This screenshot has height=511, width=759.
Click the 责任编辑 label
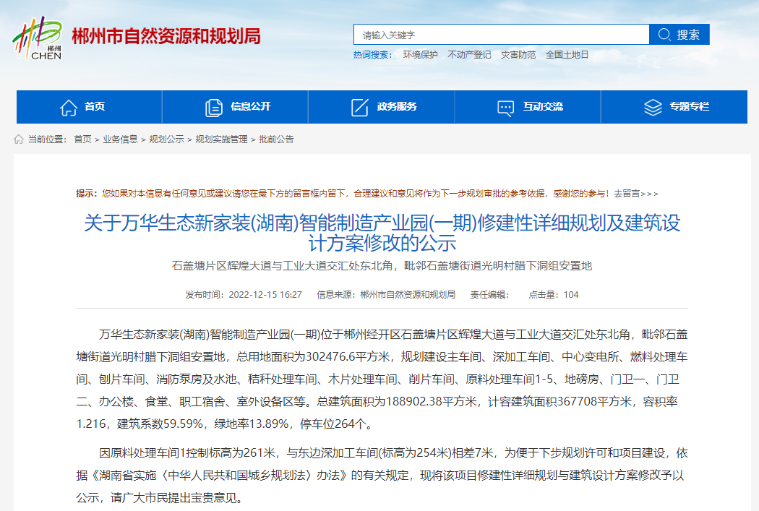point(489,295)
